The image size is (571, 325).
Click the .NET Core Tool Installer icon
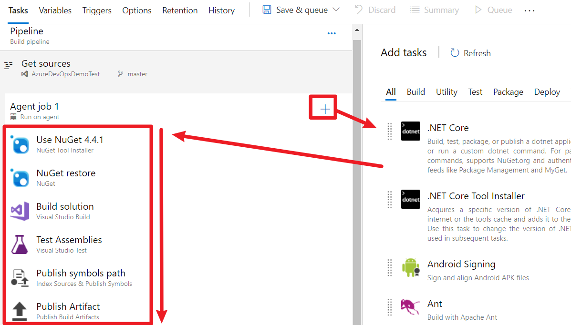[x=410, y=199]
